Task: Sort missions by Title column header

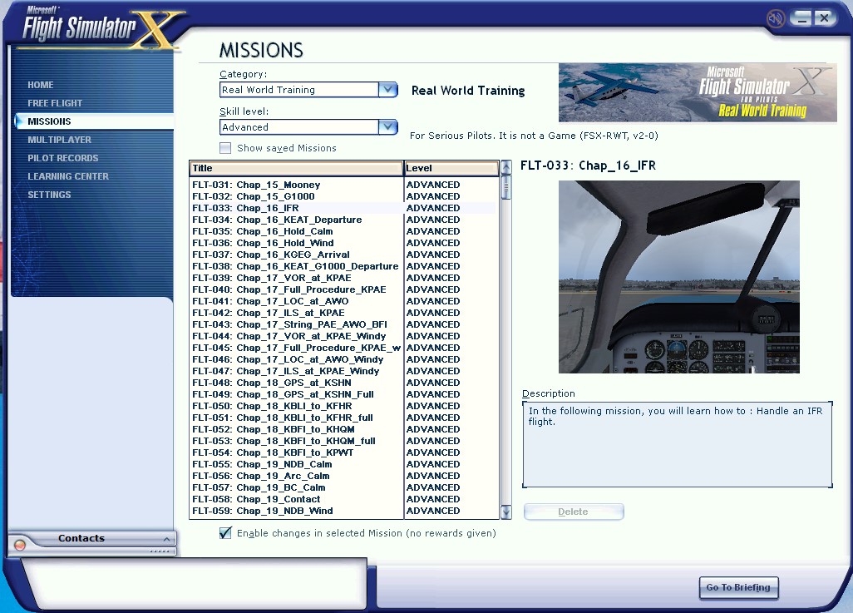Action: pos(296,168)
